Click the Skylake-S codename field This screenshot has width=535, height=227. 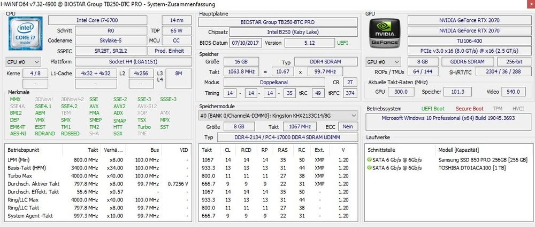tap(111, 40)
